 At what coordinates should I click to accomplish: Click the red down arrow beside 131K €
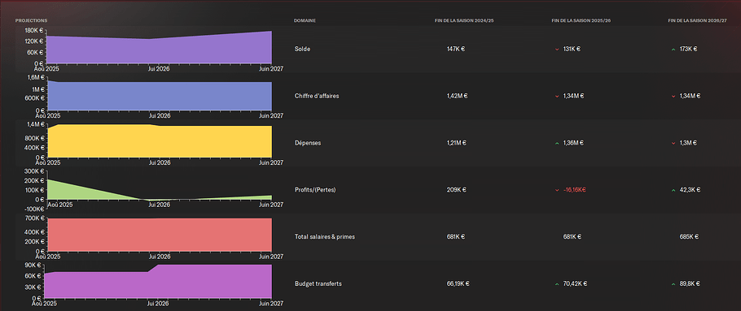coord(557,49)
